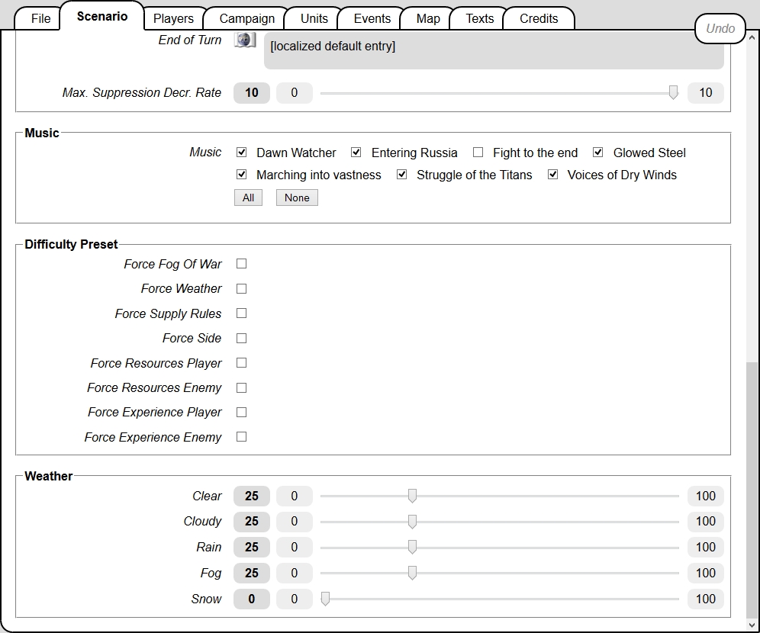Viewport: 760px width, 633px height.
Task: Click the Max. Suppression Decr. Rate maximum value 10
Action: point(706,92)
